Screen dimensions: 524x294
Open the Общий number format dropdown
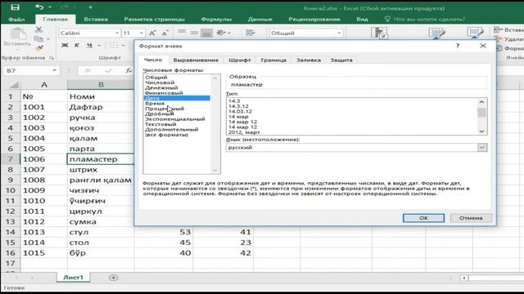tap(339, 33)
